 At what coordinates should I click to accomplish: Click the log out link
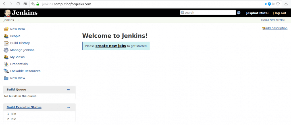(280, 13)
